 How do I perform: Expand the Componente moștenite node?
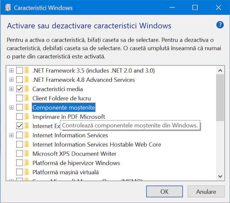11,108
